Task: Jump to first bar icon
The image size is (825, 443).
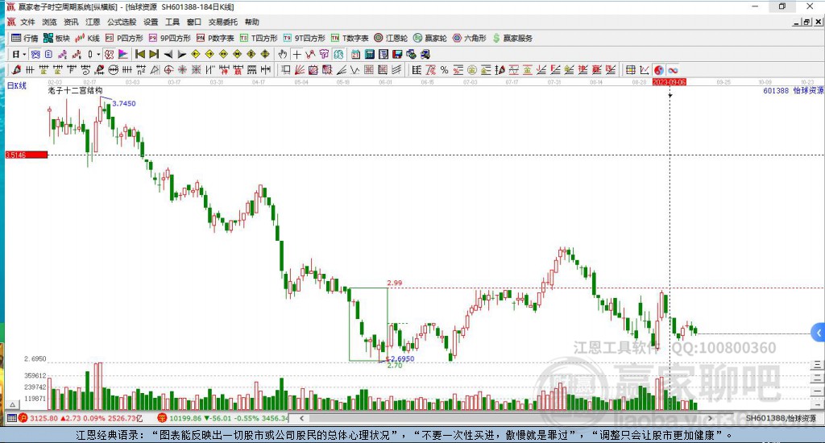Action: click(x=140, y=54)
